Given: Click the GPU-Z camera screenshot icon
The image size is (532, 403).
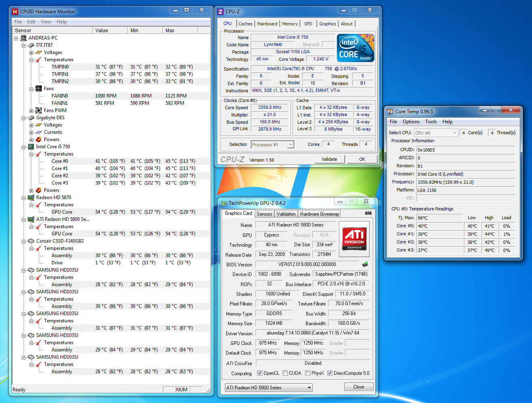Looking at the screenshot, I should 368,213.
